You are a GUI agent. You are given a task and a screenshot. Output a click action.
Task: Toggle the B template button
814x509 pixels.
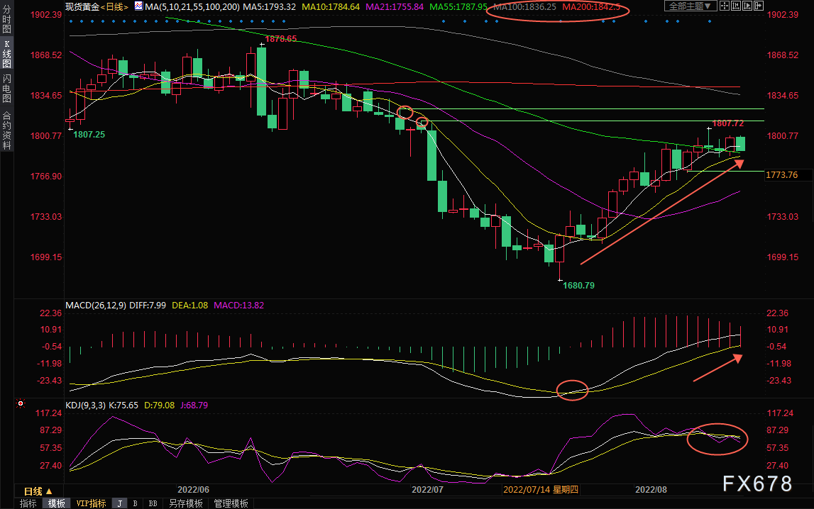135,503
